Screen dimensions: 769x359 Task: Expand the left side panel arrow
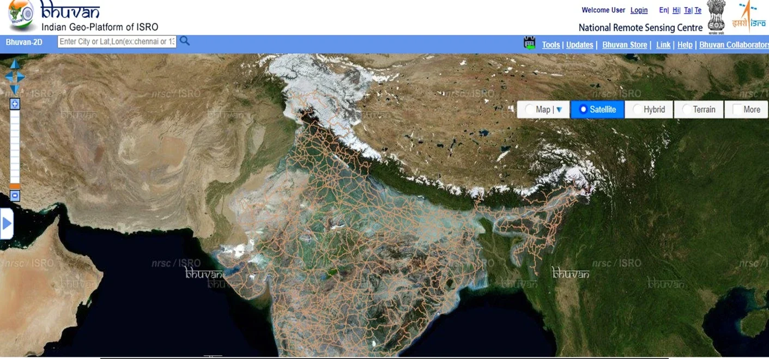[7, 223]
